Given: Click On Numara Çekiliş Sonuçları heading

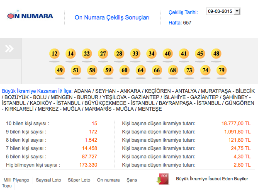Looking at the screenshot, I should (112, 17).
